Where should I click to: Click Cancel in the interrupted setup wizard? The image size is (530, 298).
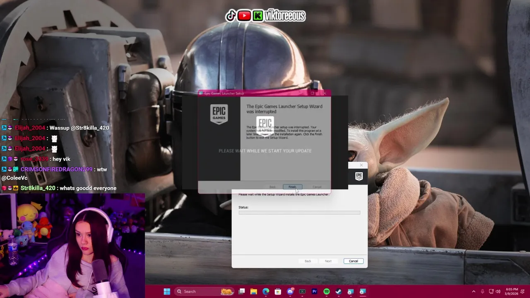coord(317,187)
